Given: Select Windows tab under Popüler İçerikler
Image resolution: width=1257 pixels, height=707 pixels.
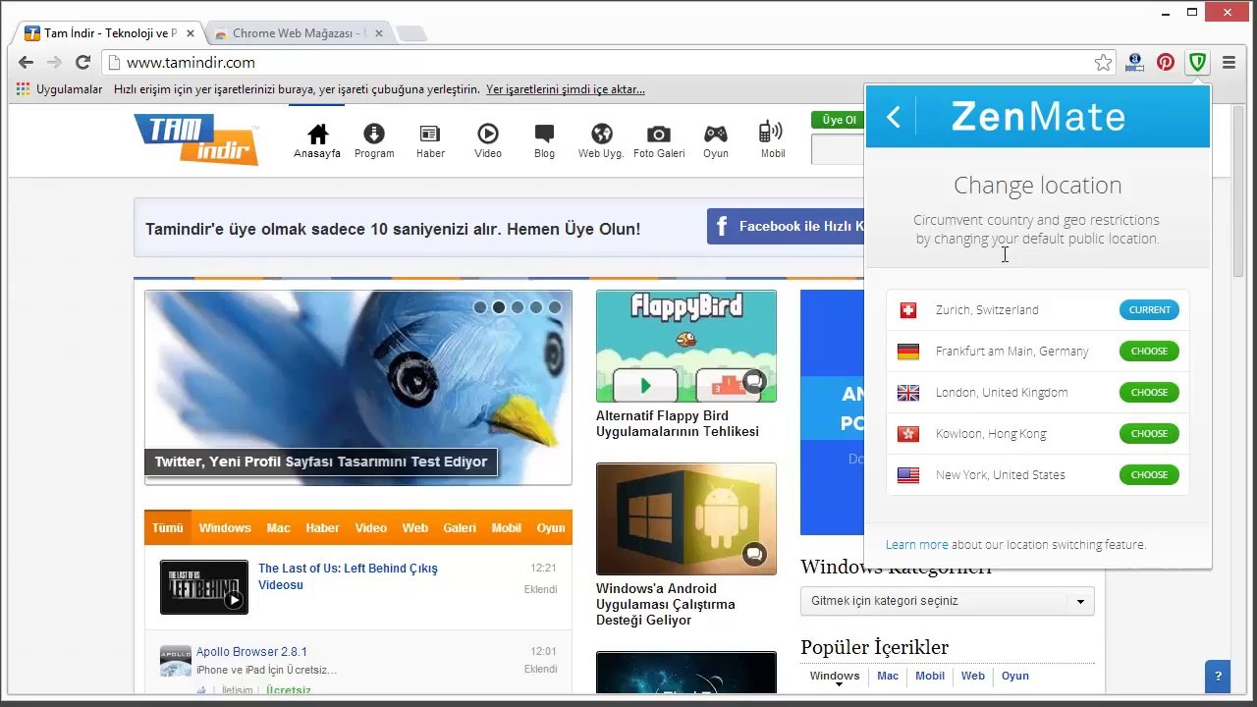Looking at the screenshot, I should (x=835, y=676).
